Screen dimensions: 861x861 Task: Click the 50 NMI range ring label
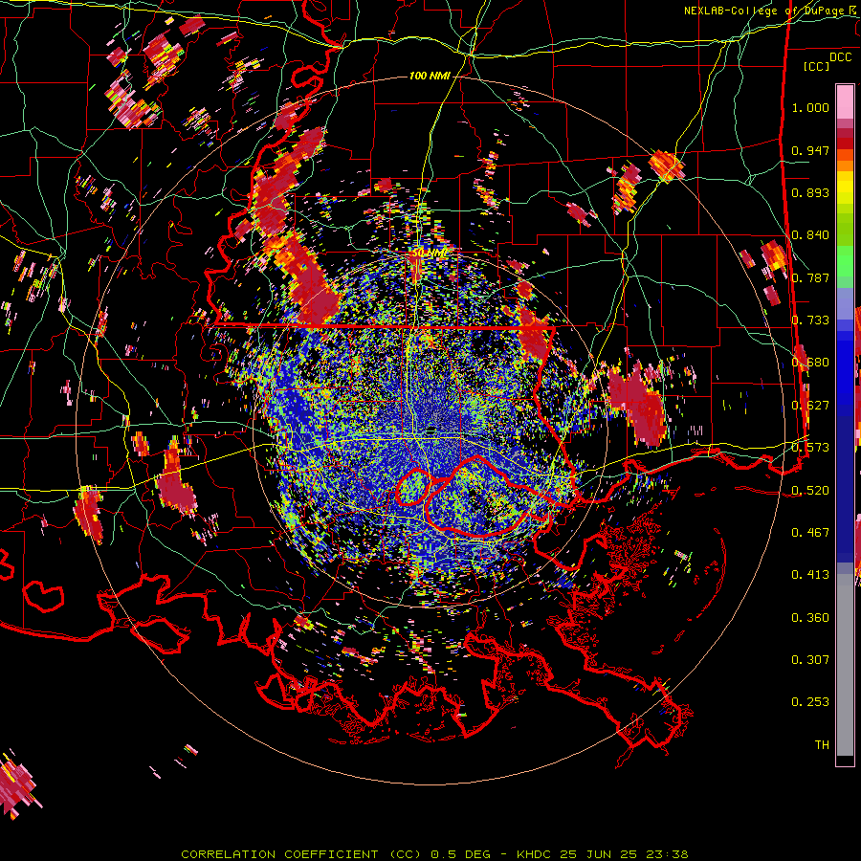coord(430,254)
